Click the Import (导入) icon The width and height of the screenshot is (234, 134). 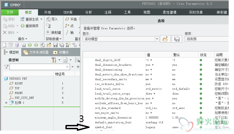[48, 19]
